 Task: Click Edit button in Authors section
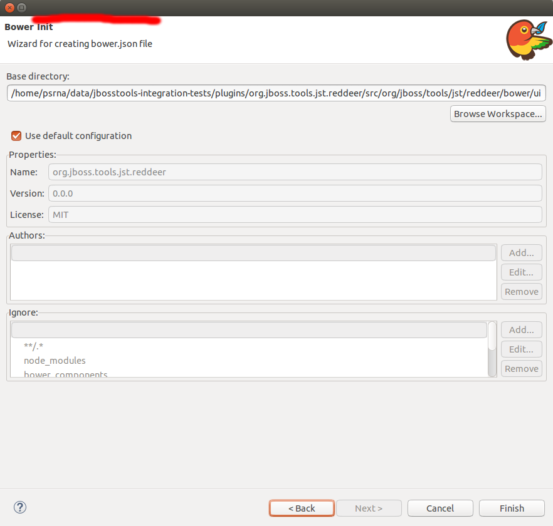[x=521, y=272]
